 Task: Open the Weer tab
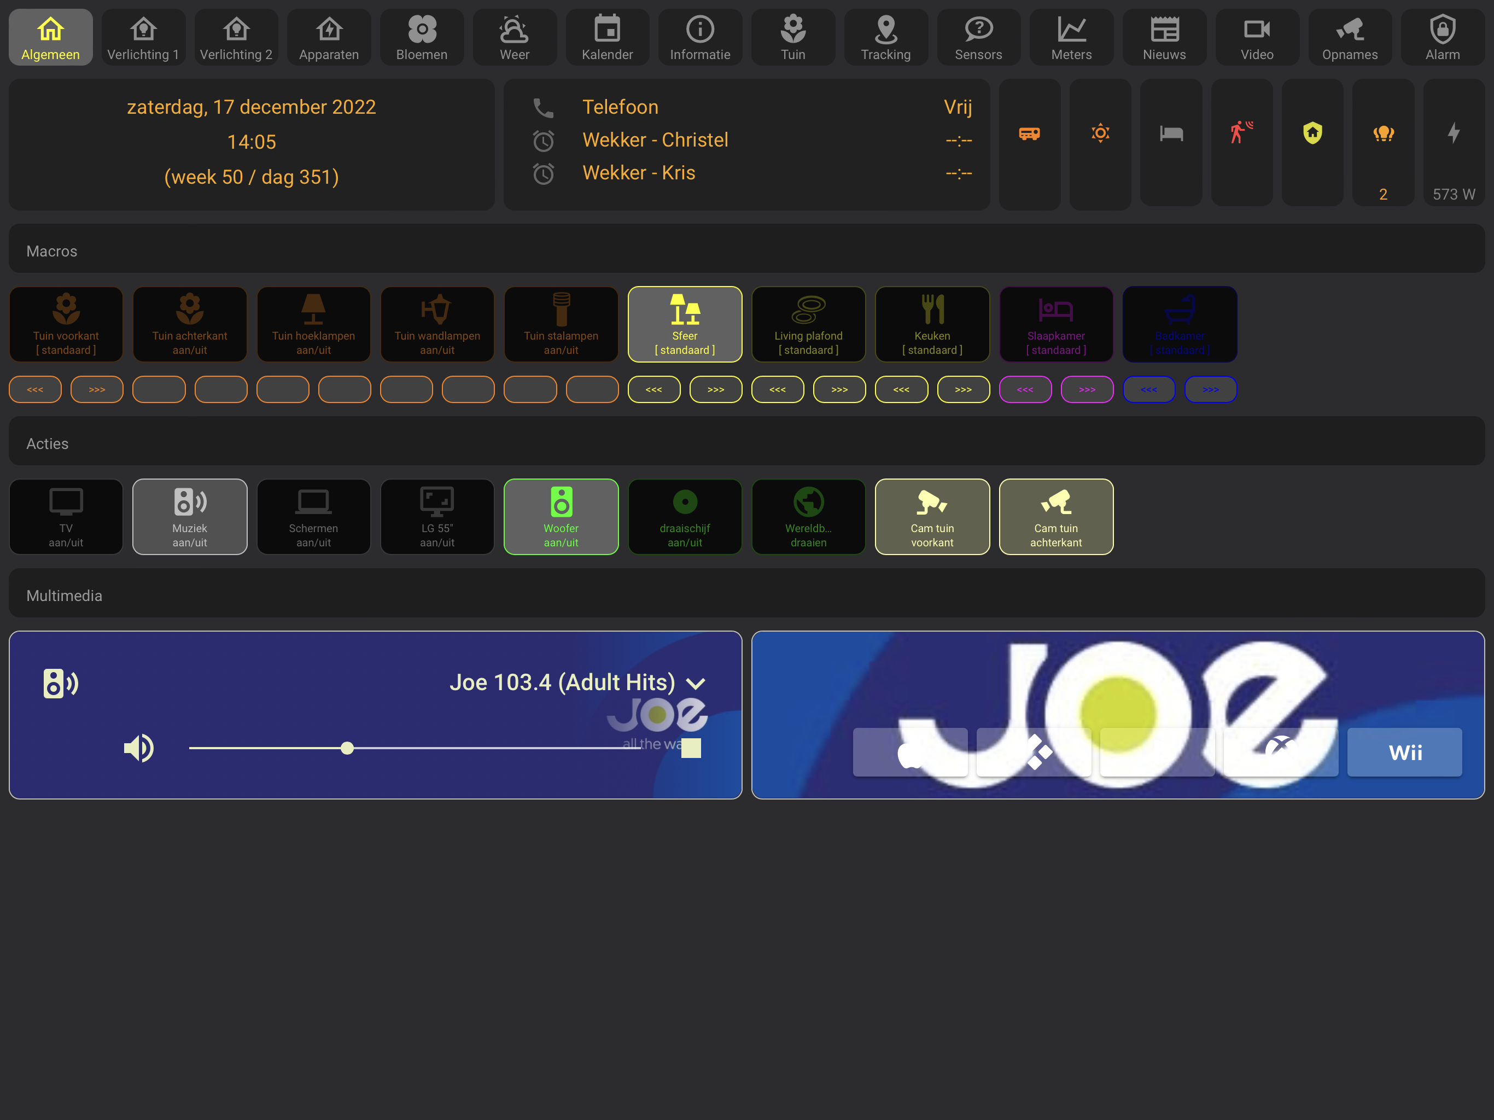[515, 38]
